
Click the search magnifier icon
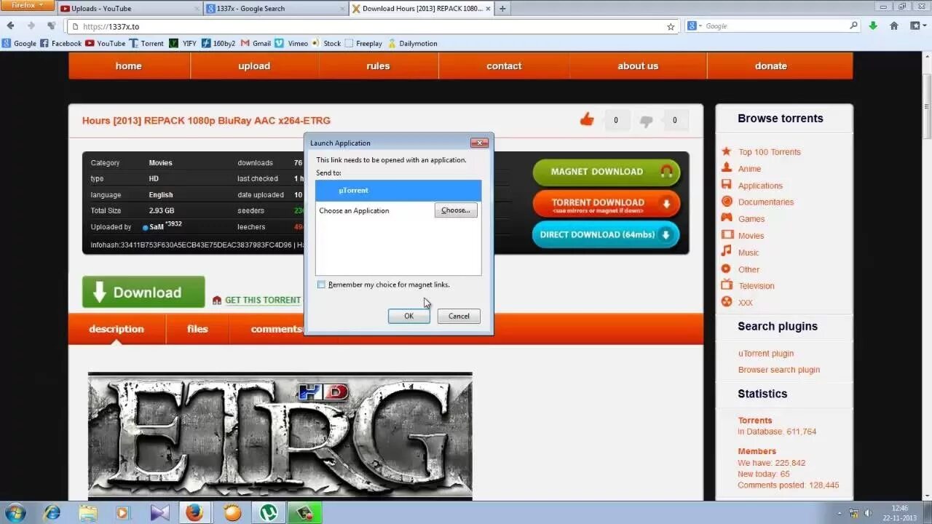[854, 25]
